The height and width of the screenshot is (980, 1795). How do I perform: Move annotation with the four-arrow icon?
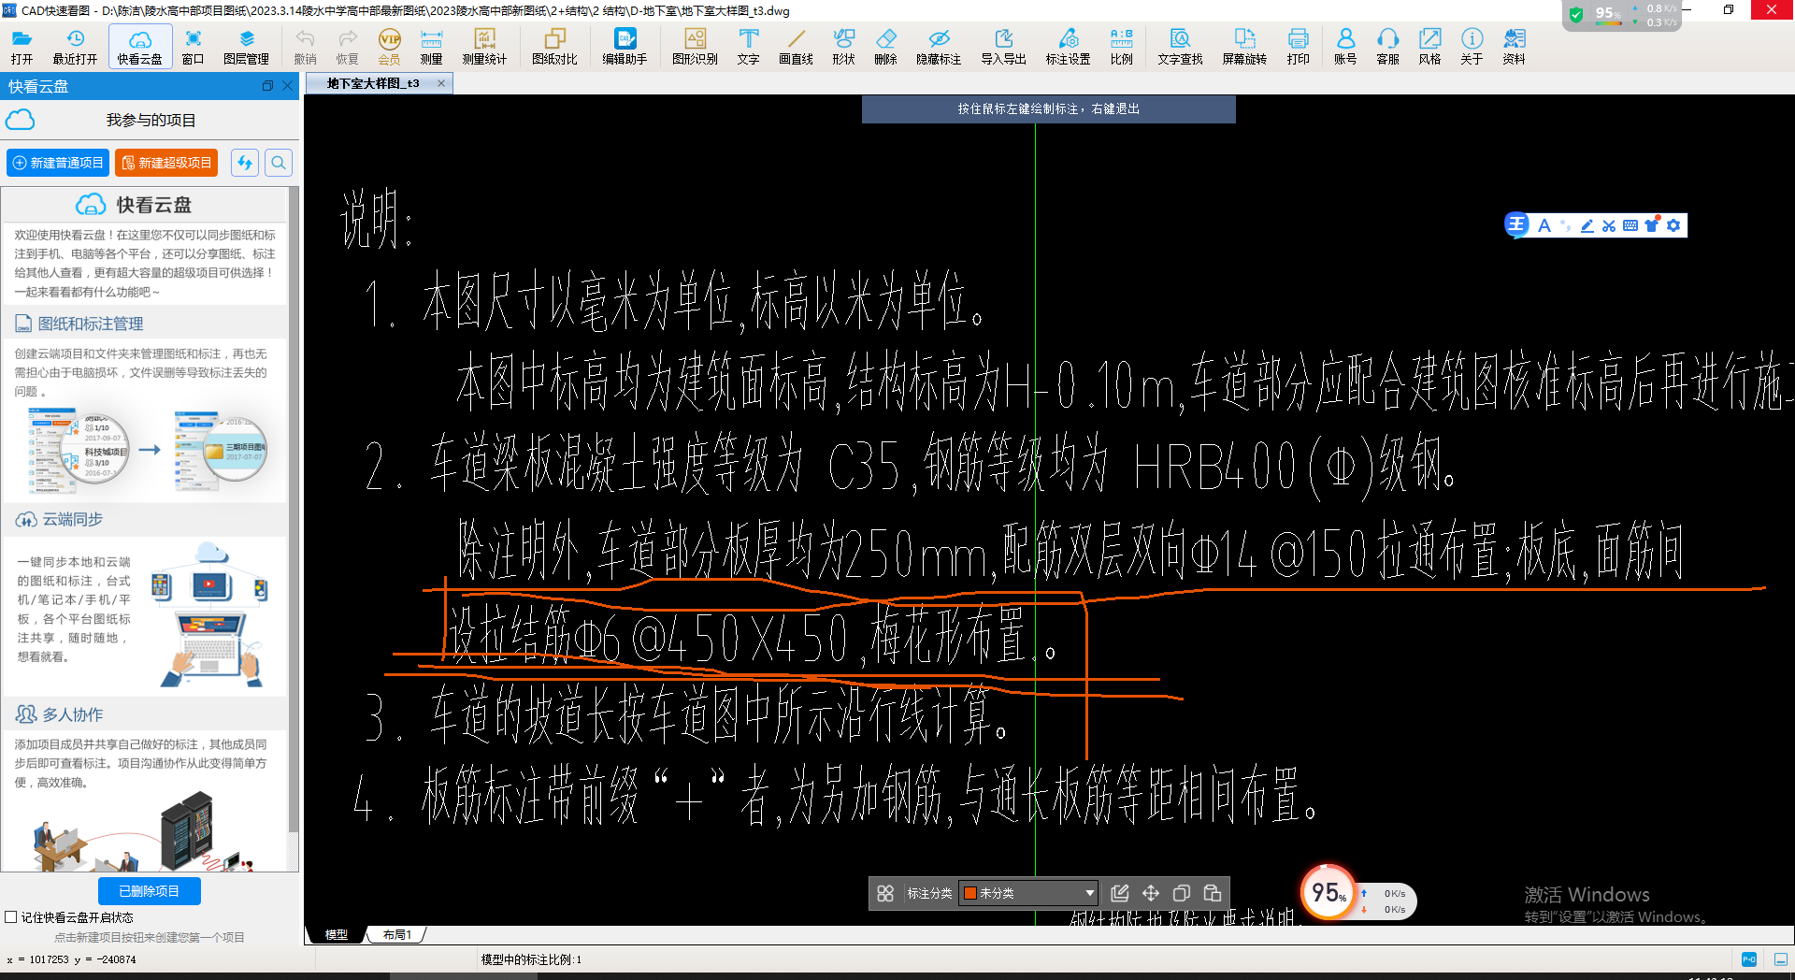pyautogui.click(x=1151, y=893)
